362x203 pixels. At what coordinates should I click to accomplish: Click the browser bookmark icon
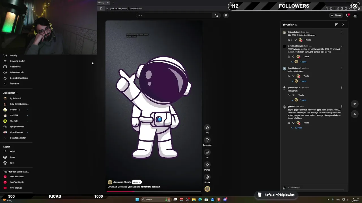pos(101,8)
